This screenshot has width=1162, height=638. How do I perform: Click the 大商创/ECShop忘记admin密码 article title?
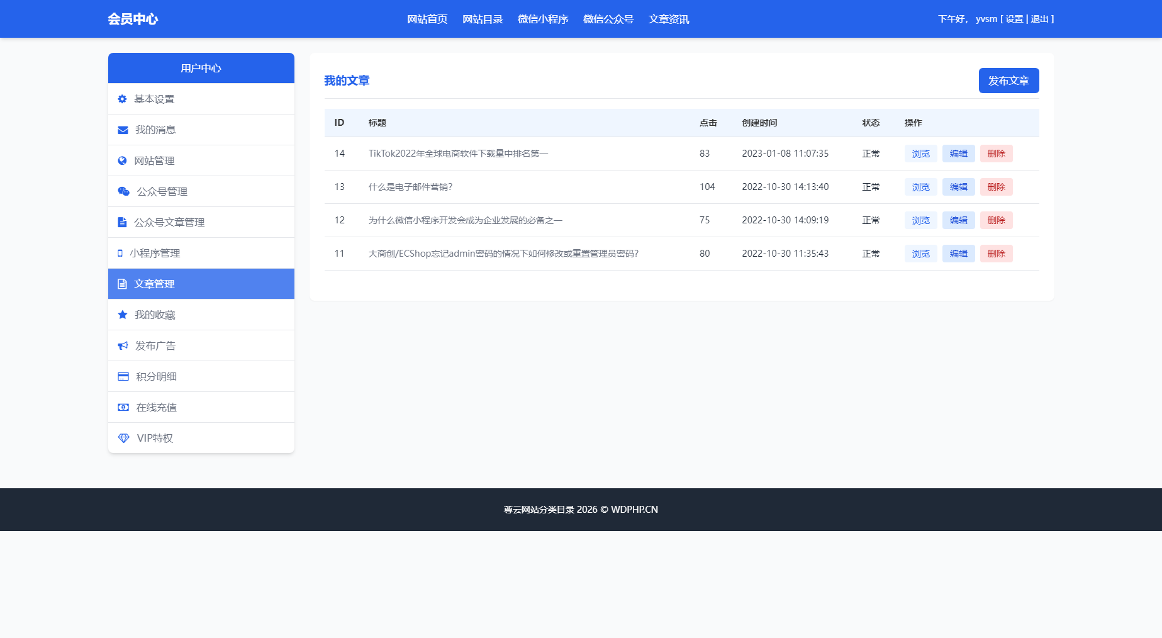(503, 254)
